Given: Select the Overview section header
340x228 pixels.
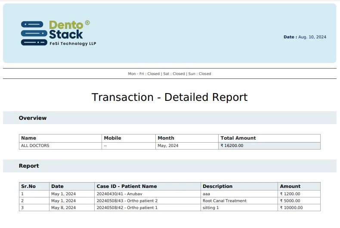Looking at the screenshot, I should (33, 118).
